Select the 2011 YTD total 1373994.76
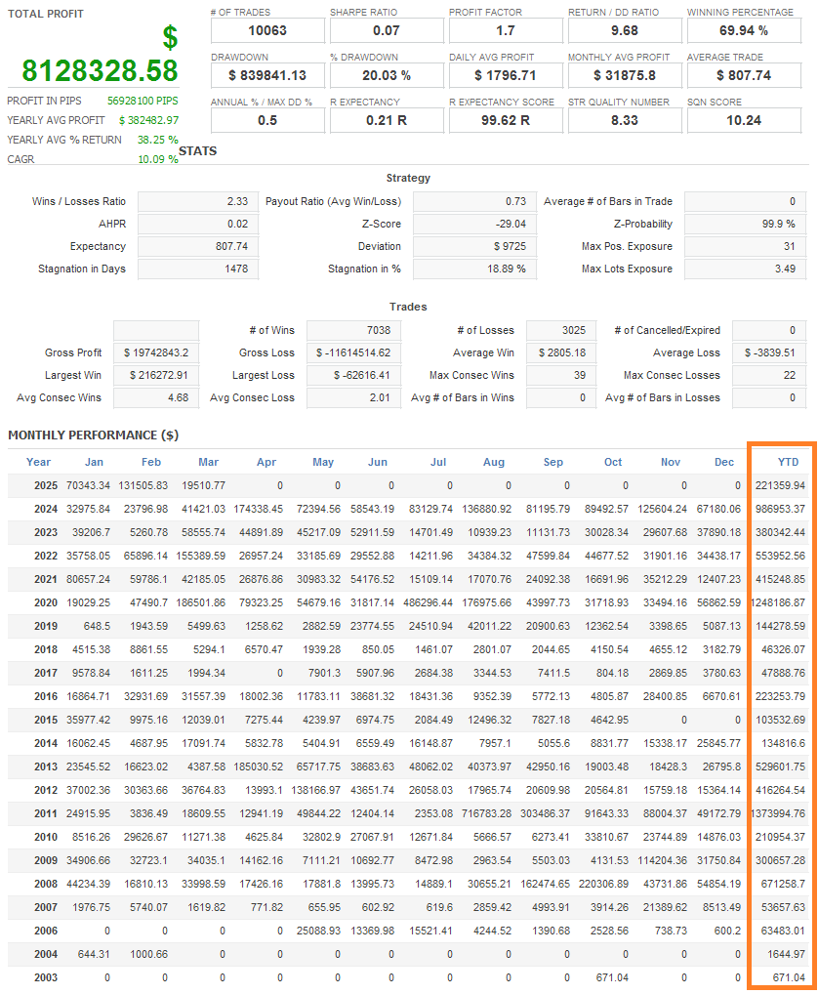818x994 pixels. point(778,813)
